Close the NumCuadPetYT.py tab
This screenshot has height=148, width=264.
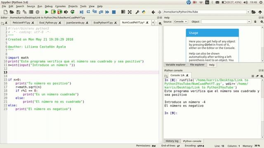(x=147, y=23)
